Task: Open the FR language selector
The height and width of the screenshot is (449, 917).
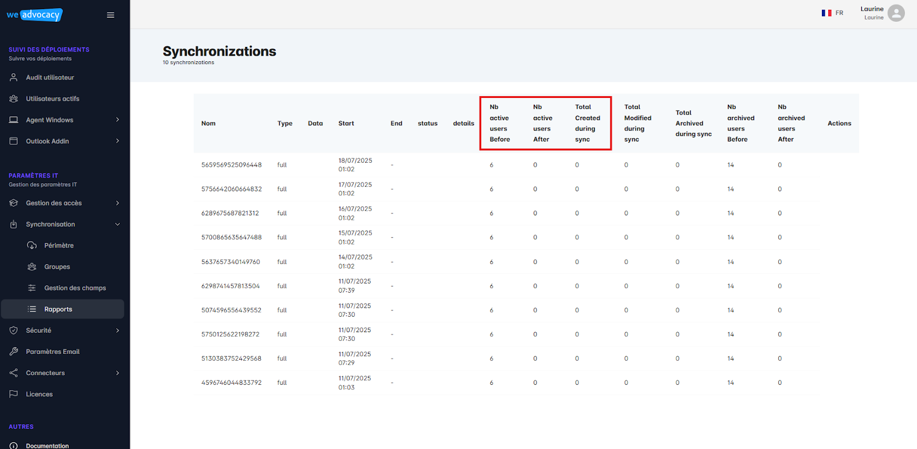Action: click(832, 13)
